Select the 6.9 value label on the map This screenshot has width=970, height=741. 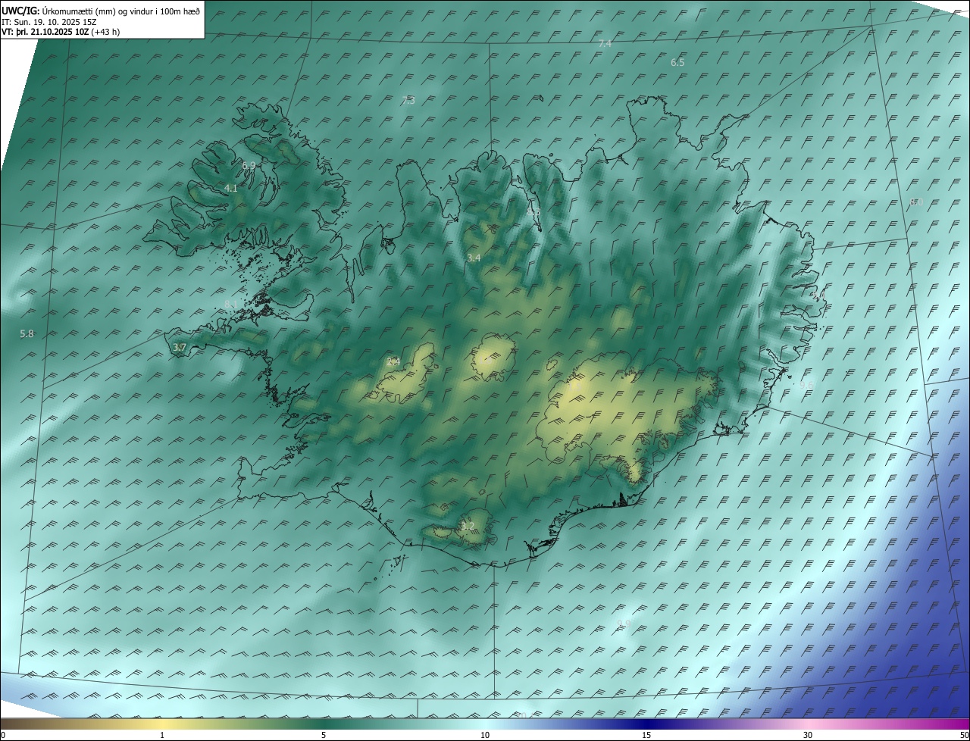(x=249, y=165)
